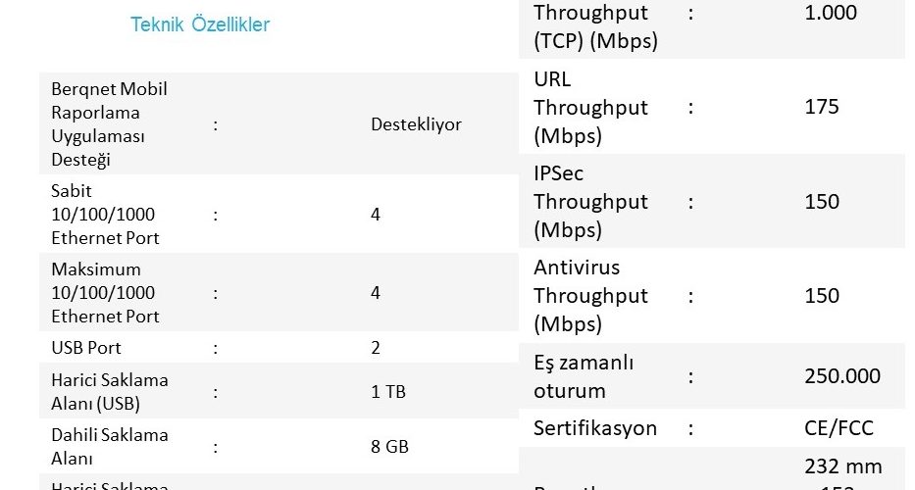Click the Teknik Özellikler heading

pyautogui.click(x=199, y=24)
